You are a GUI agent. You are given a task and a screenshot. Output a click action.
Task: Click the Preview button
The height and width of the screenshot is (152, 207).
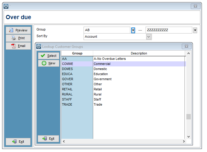coord(18,30)
